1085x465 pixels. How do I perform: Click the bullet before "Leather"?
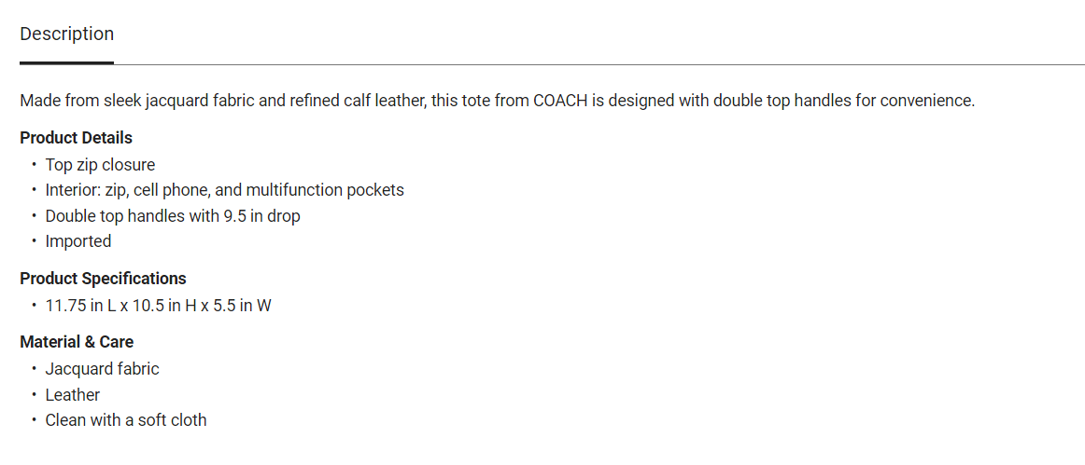34,395
